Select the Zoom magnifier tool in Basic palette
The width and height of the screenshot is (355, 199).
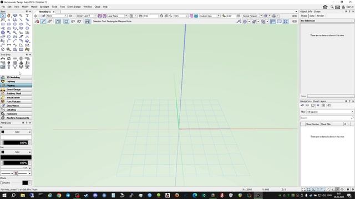click(x=21, y=15)
